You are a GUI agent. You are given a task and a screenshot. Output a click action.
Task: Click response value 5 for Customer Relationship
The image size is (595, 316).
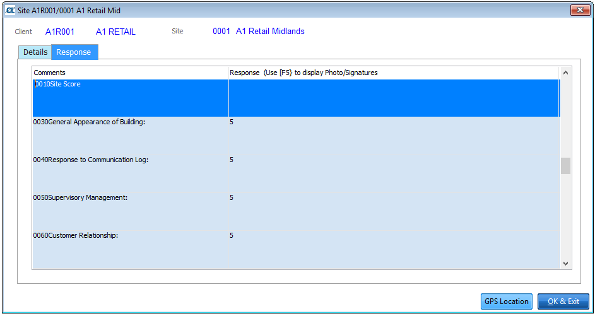click(232, 235)
